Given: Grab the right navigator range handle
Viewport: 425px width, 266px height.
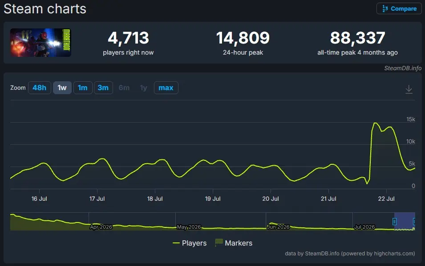Looking at the screenshot, I should [414, 222].
